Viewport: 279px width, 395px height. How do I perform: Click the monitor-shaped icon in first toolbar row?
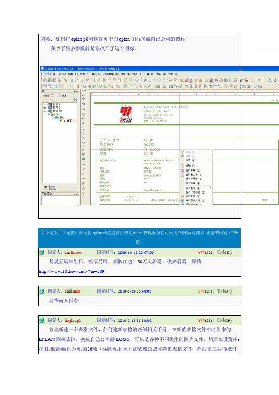tap(137, 80)
